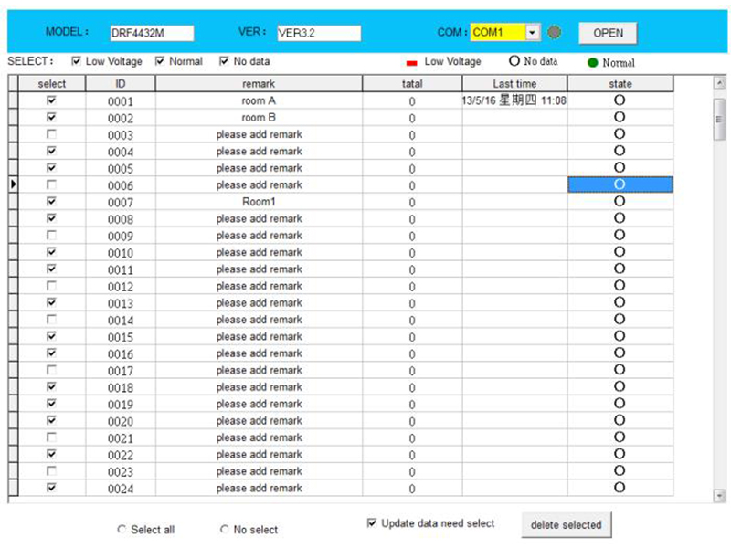
Task: Enable the Select all radio button
Action: coord(122,530)
